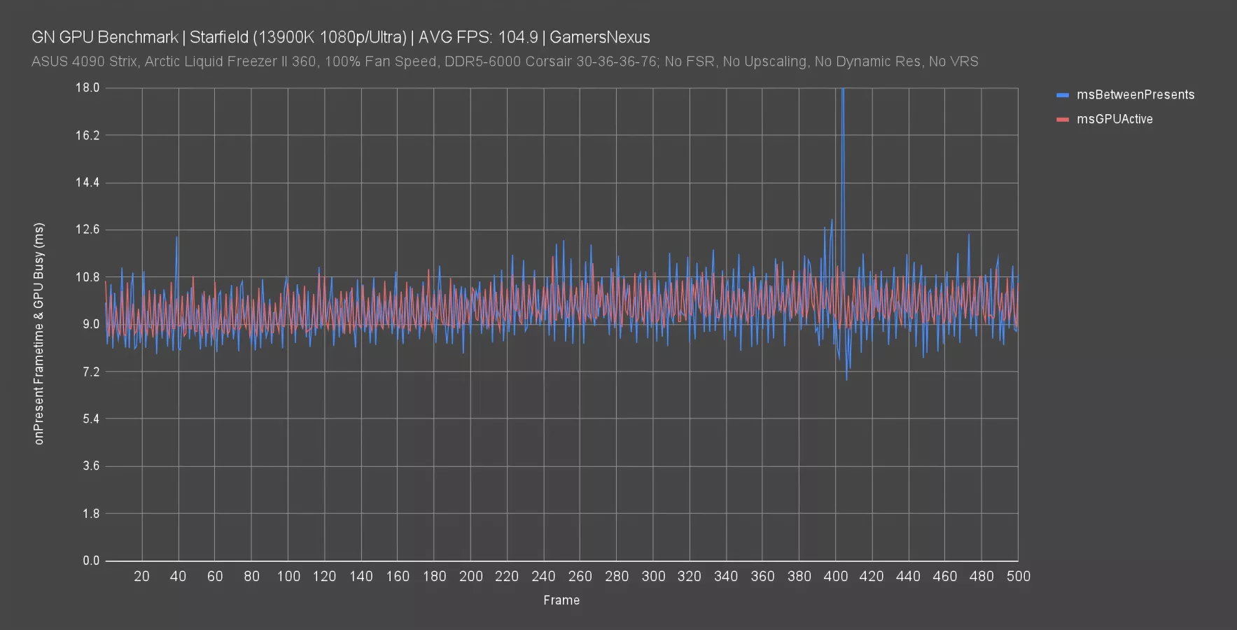Click the 500 x-axis tick label

click(x=1018, y=576)
